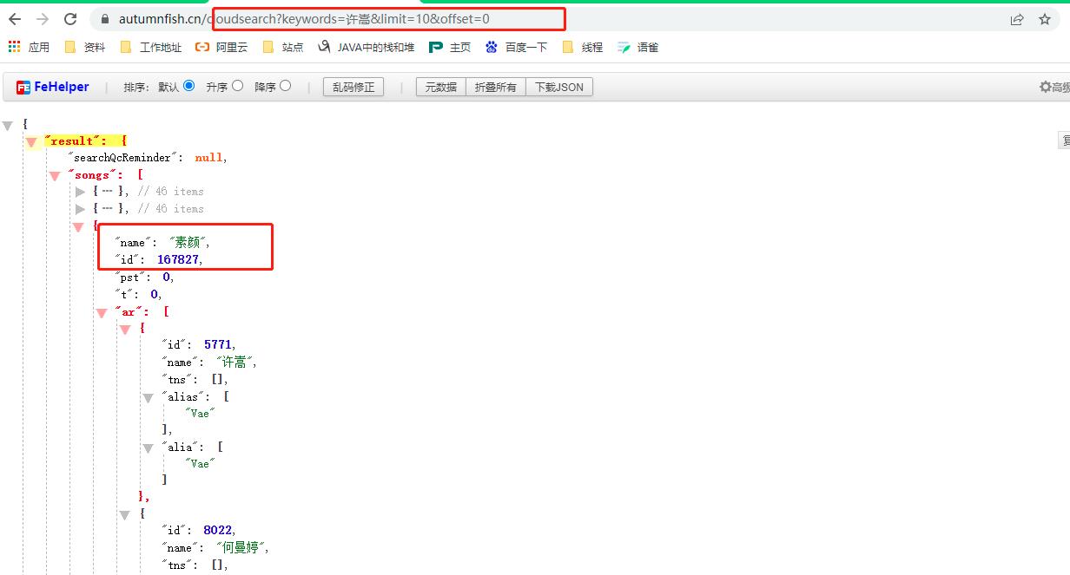Collapse the "result" node
The width and height of the screenshot is (1070, 575).
(x=31, y=141)
